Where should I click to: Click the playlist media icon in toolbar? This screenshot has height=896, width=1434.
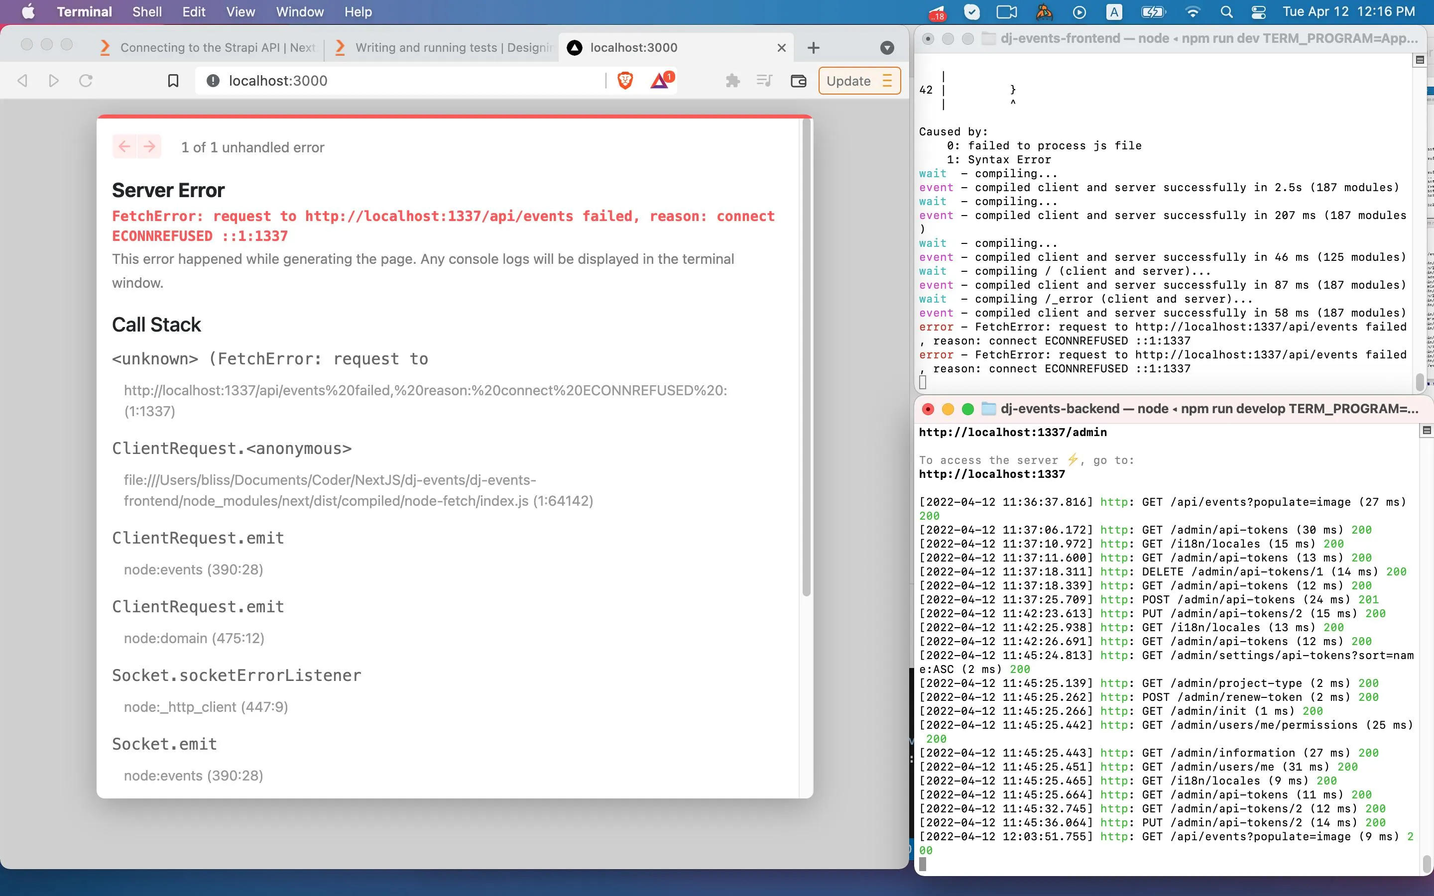click(x=764, y=81)
